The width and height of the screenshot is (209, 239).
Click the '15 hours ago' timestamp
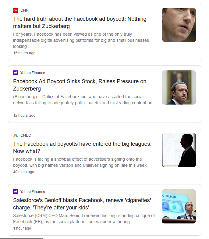[24, 53]
